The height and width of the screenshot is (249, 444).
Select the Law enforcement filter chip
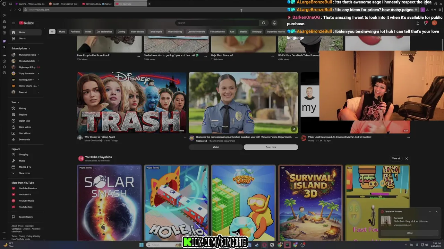(x=196, y=31)
